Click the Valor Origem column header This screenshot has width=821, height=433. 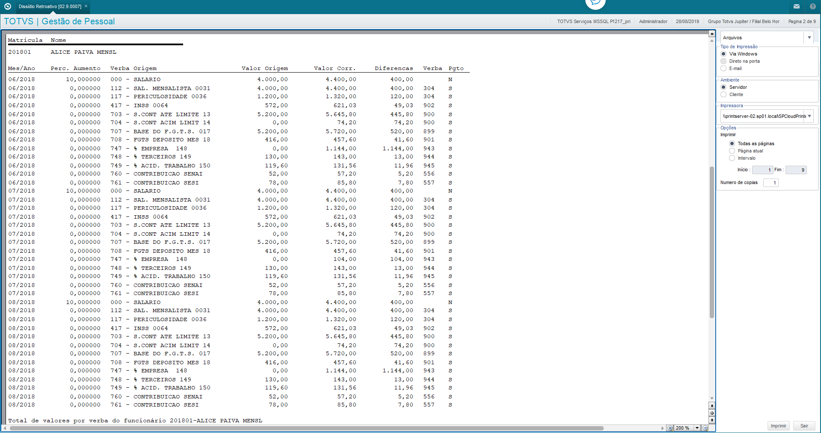(265, 68)
